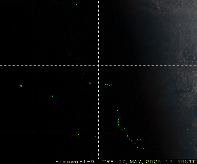
Task: Click the "07.MAY.2025" date text
Action: click(140, 162)
